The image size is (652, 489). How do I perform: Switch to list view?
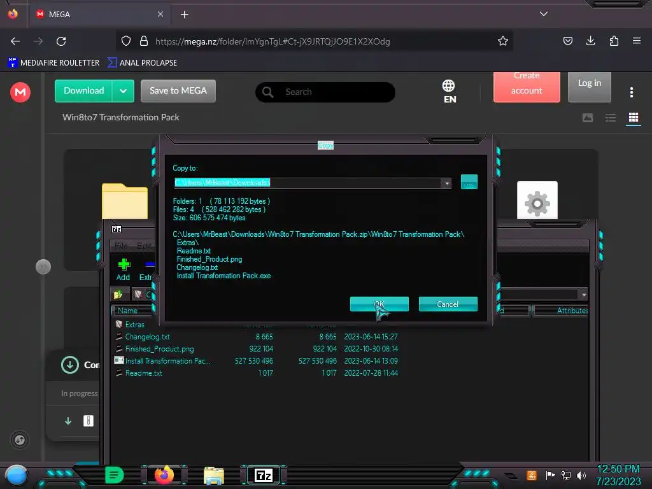pos(611,118)
